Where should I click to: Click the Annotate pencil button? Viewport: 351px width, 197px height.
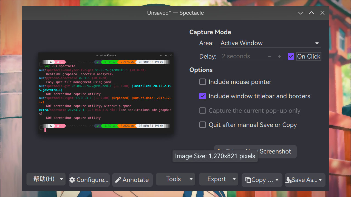(x=118, y=180)
